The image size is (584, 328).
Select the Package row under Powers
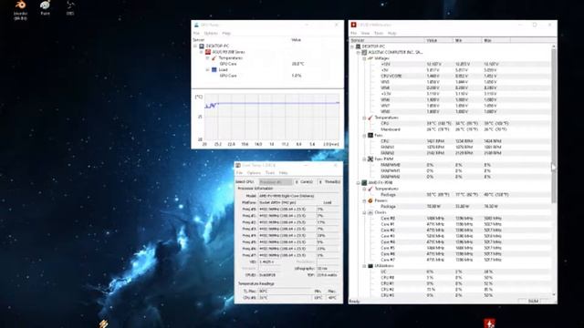pos(464,207)
